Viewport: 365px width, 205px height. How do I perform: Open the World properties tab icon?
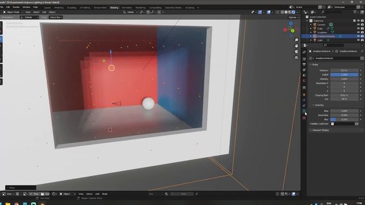[304, 81]
